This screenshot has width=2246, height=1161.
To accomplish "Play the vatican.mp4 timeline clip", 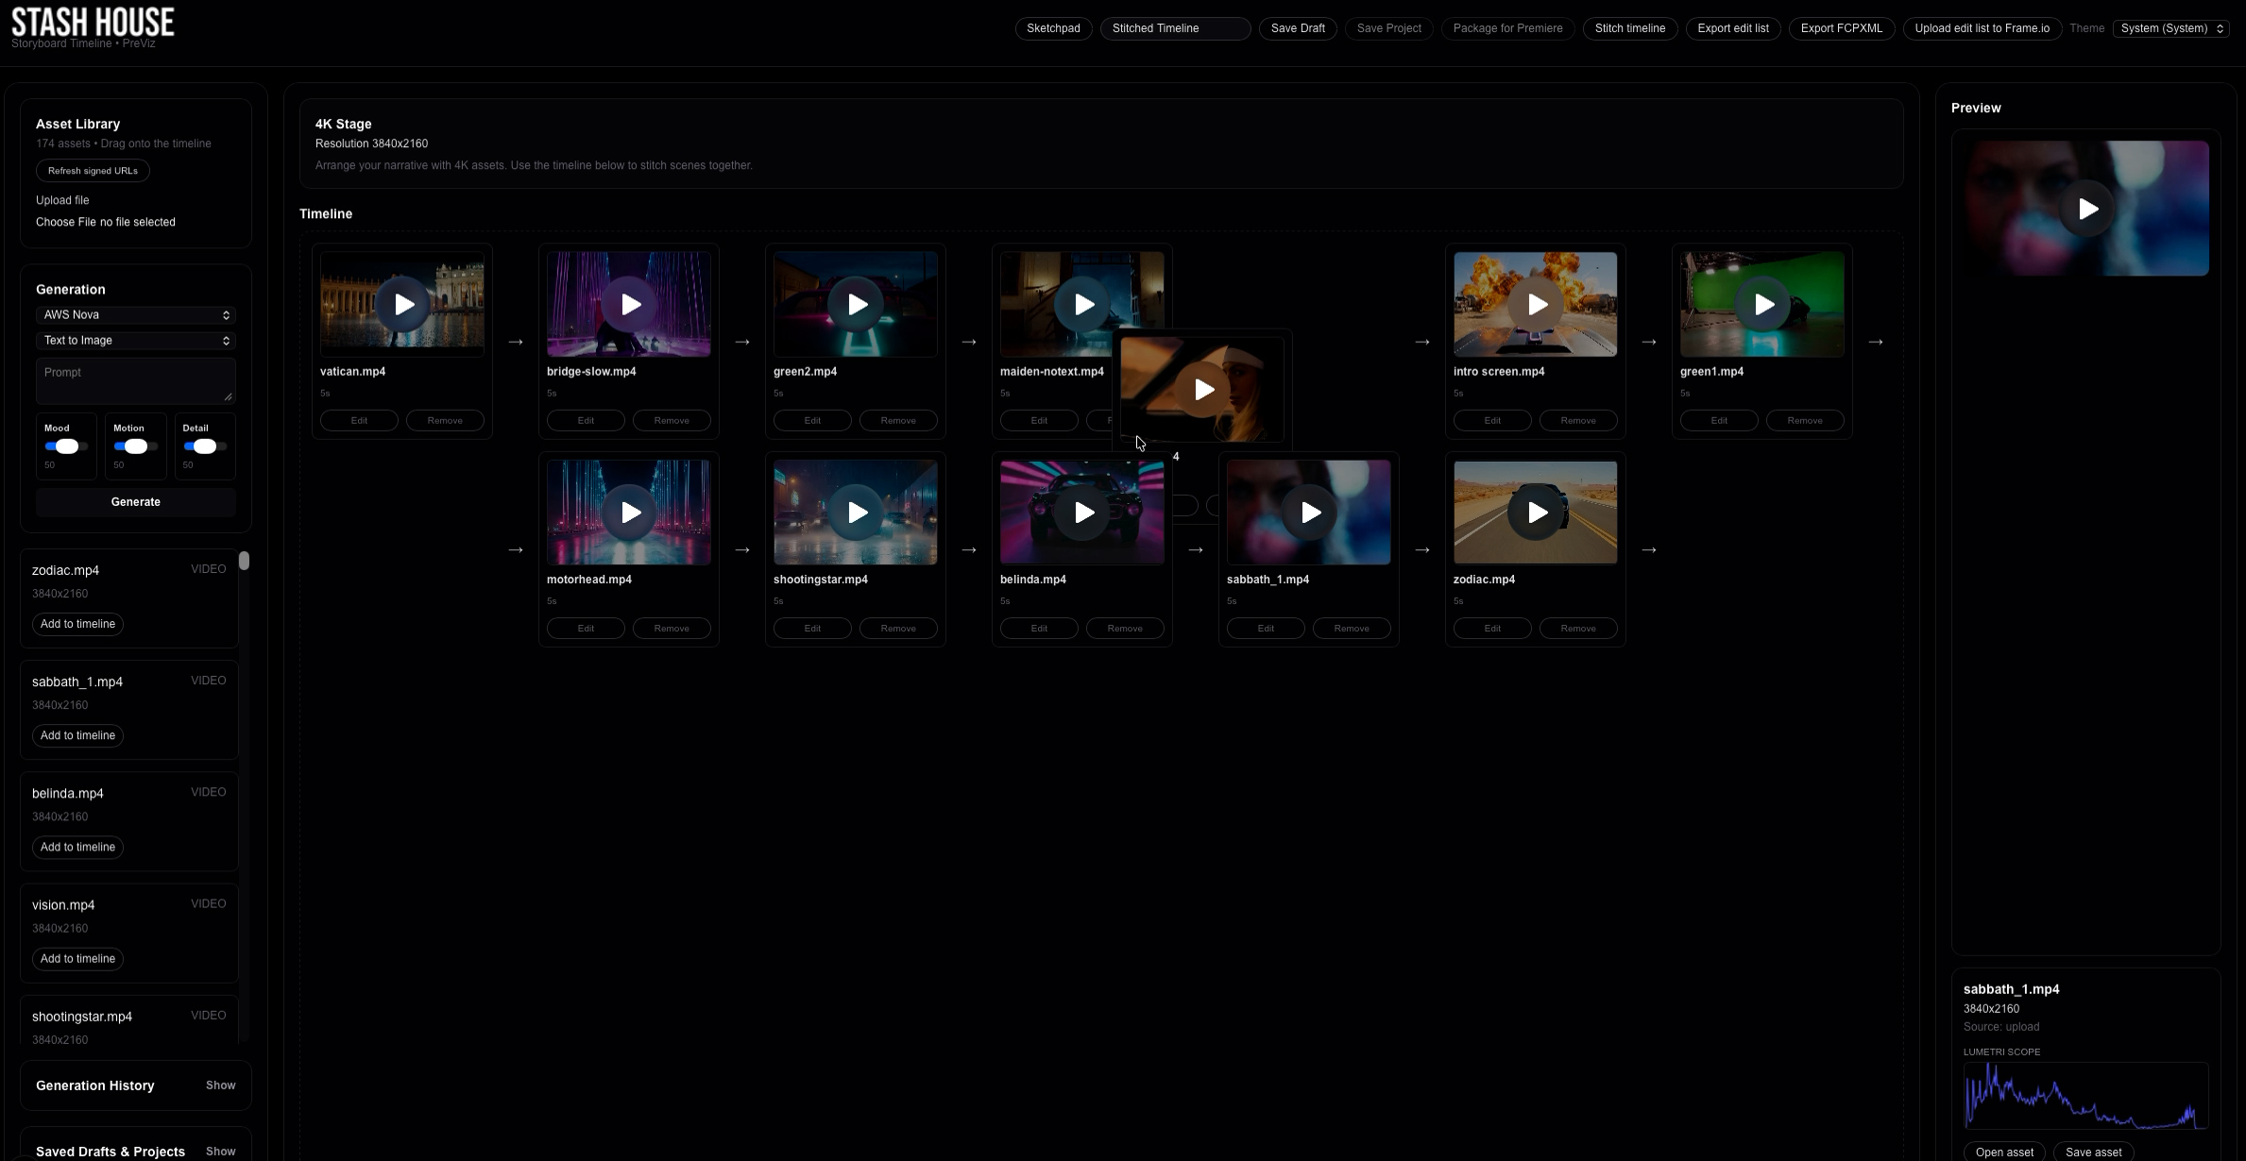I will pos(403,304).
